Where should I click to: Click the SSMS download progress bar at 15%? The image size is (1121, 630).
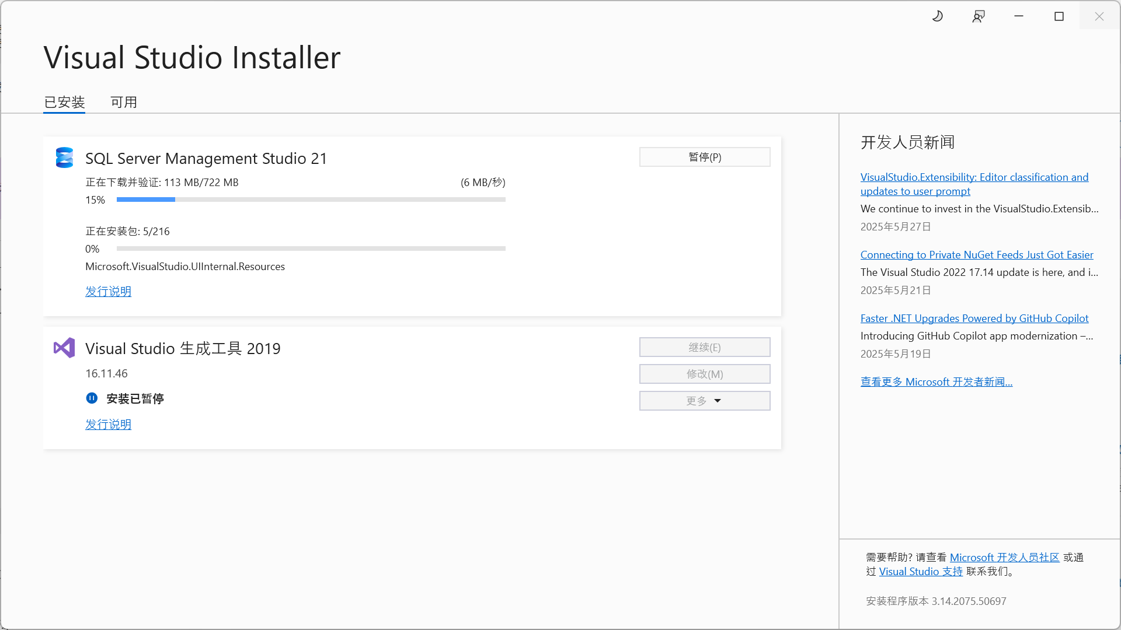[311, 199]
